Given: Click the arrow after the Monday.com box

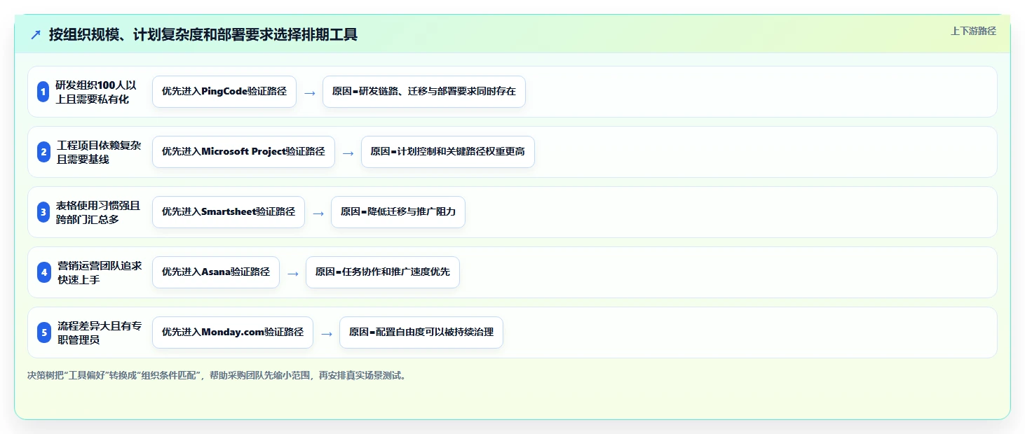Looking at the screenshot, I should [x=326, y=333].
